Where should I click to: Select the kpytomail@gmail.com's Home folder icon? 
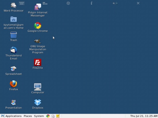14,19
